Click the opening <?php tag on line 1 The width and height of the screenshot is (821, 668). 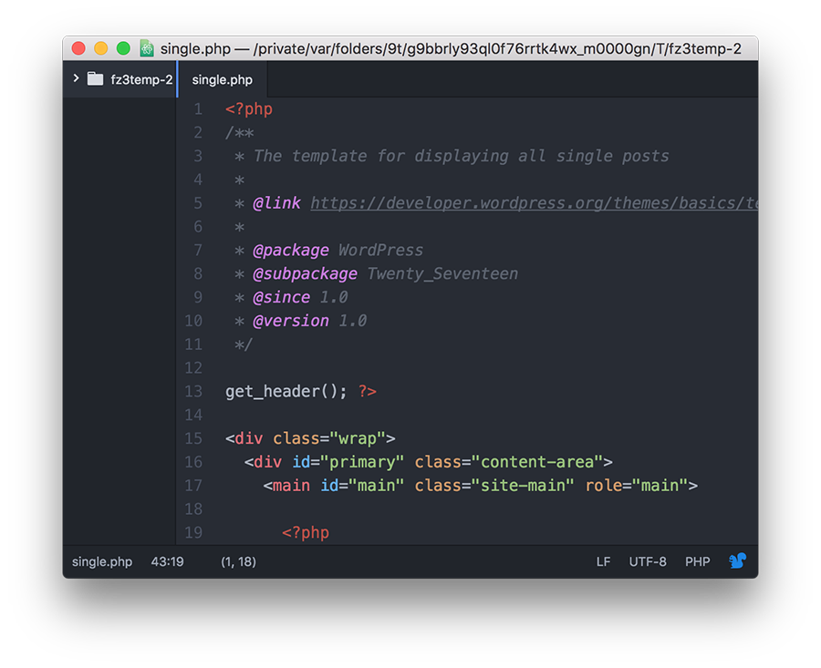pyautogui.click(x=249, y=108)
